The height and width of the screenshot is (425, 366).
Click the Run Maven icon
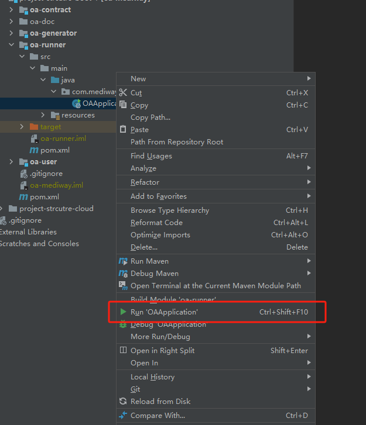point(123,261)
